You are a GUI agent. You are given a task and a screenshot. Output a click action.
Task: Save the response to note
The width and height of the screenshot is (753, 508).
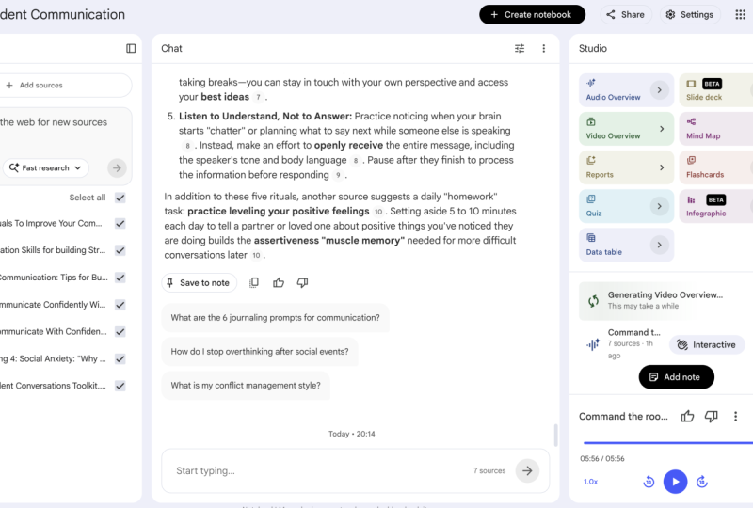coord(199,283)
